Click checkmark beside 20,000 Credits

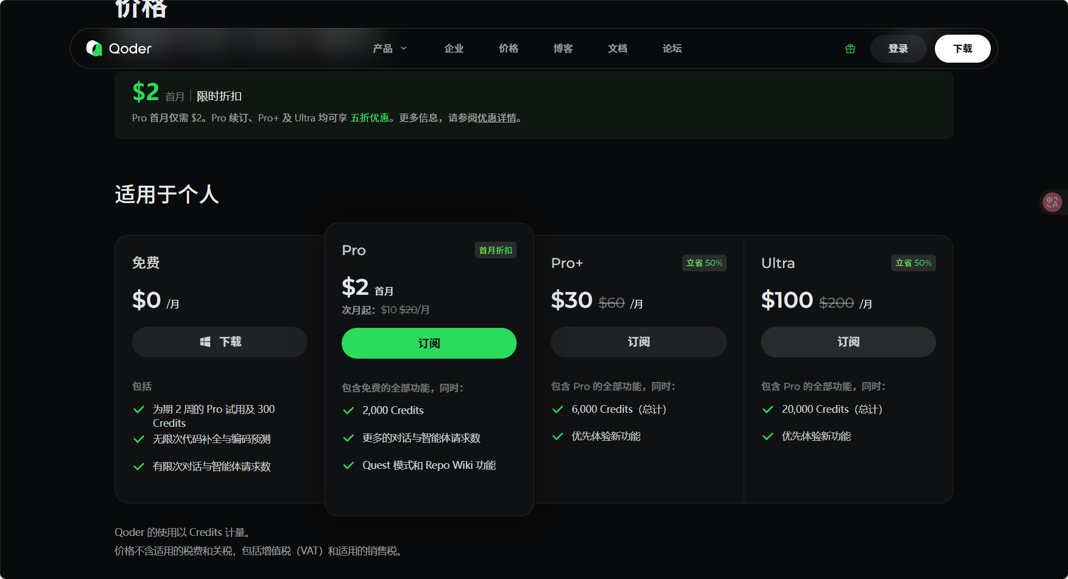click(768, 409)
